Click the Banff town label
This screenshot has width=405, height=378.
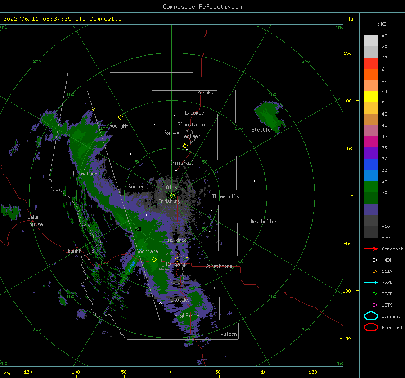pos(74,250)
